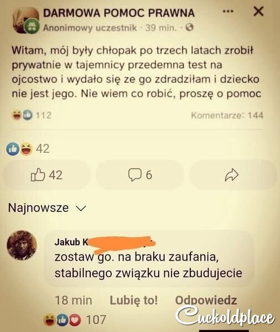Open the three-dots post options menu
Viewport: 280px width, 332px height.
(x=228, y=11)
